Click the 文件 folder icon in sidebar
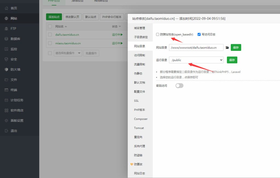Viewport: 280px width, 178px height. click(7, 80)
